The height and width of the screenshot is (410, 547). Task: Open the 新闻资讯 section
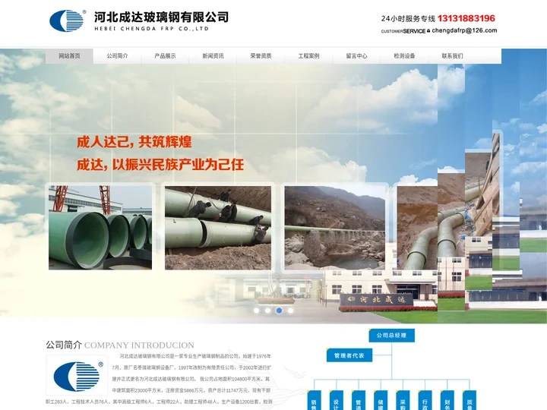(213, 55)
